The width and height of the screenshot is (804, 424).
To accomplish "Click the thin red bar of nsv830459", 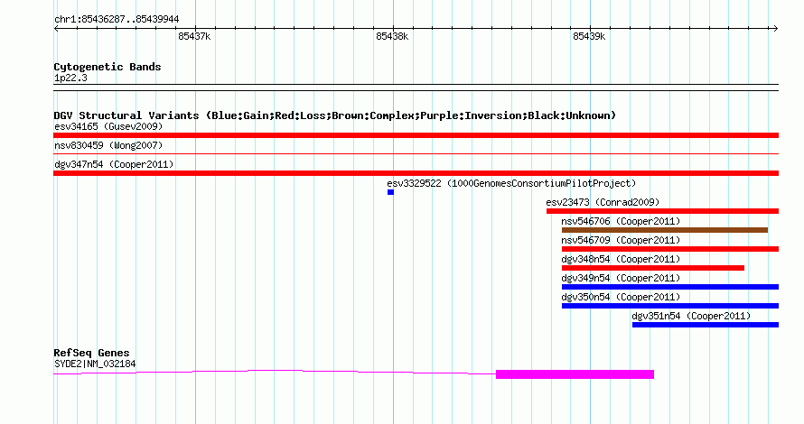I will coord(416,153).
